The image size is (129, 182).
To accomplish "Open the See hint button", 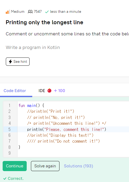I will click(18, 61).
